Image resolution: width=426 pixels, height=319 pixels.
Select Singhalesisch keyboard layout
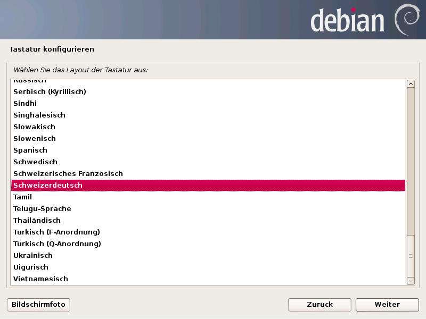(x=39, y=115)
